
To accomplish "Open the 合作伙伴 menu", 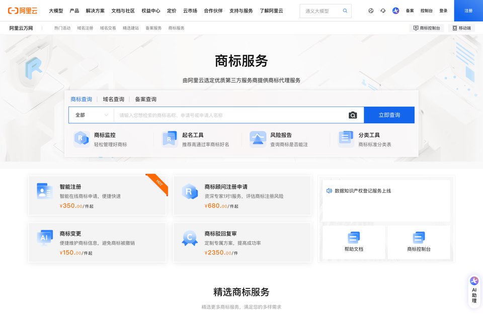I will pos(213,11).
